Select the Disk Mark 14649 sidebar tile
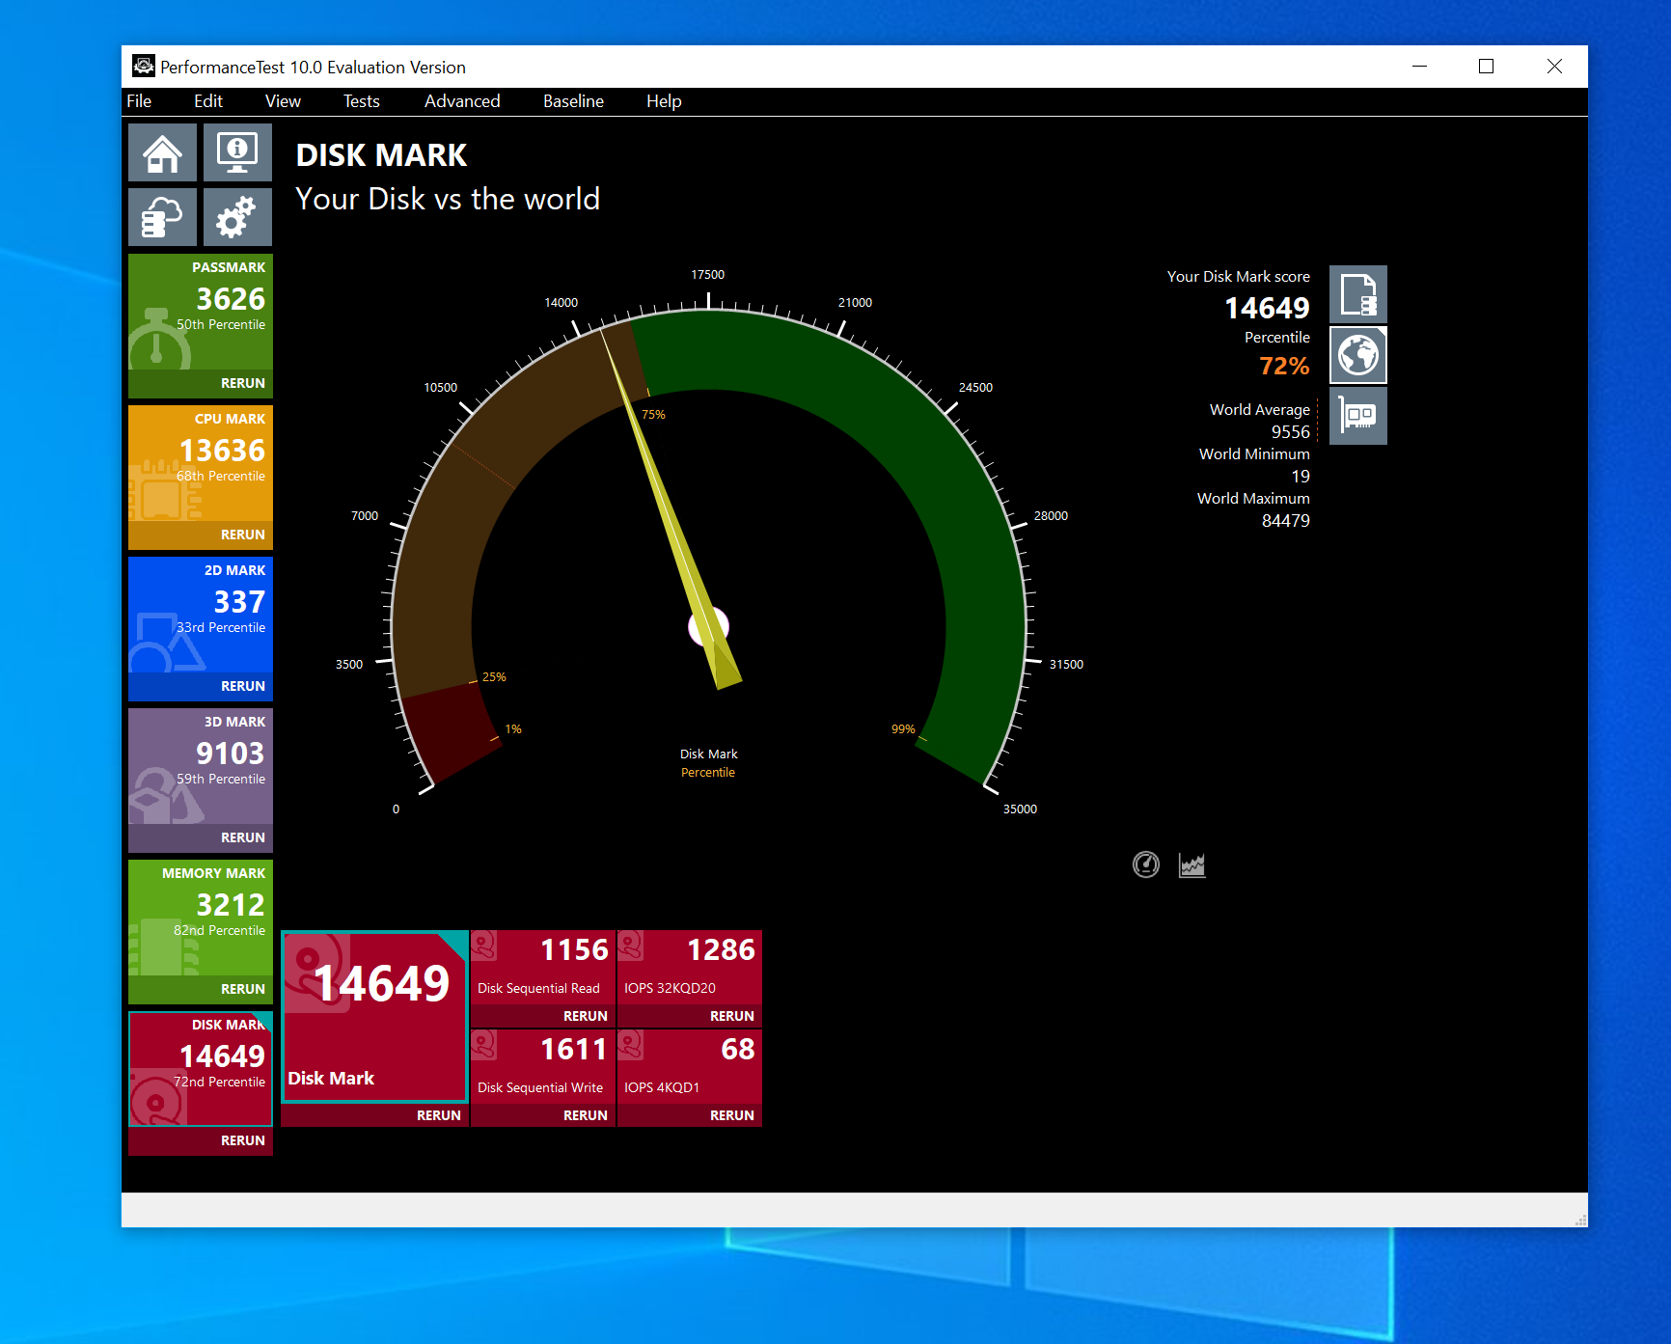The width and height of the screenshot is (1671, 1344). pyautogui.click(x=201, y=1069)
